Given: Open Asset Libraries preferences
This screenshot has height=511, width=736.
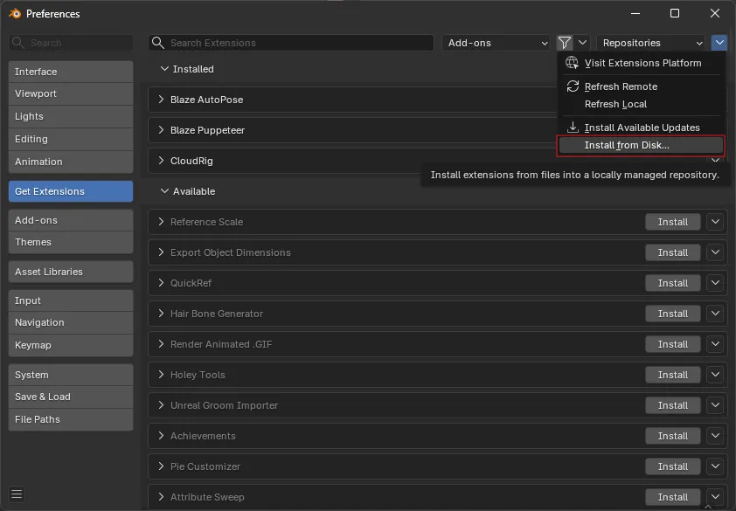Looking at the screenshot, I should (x=71, y=272).
